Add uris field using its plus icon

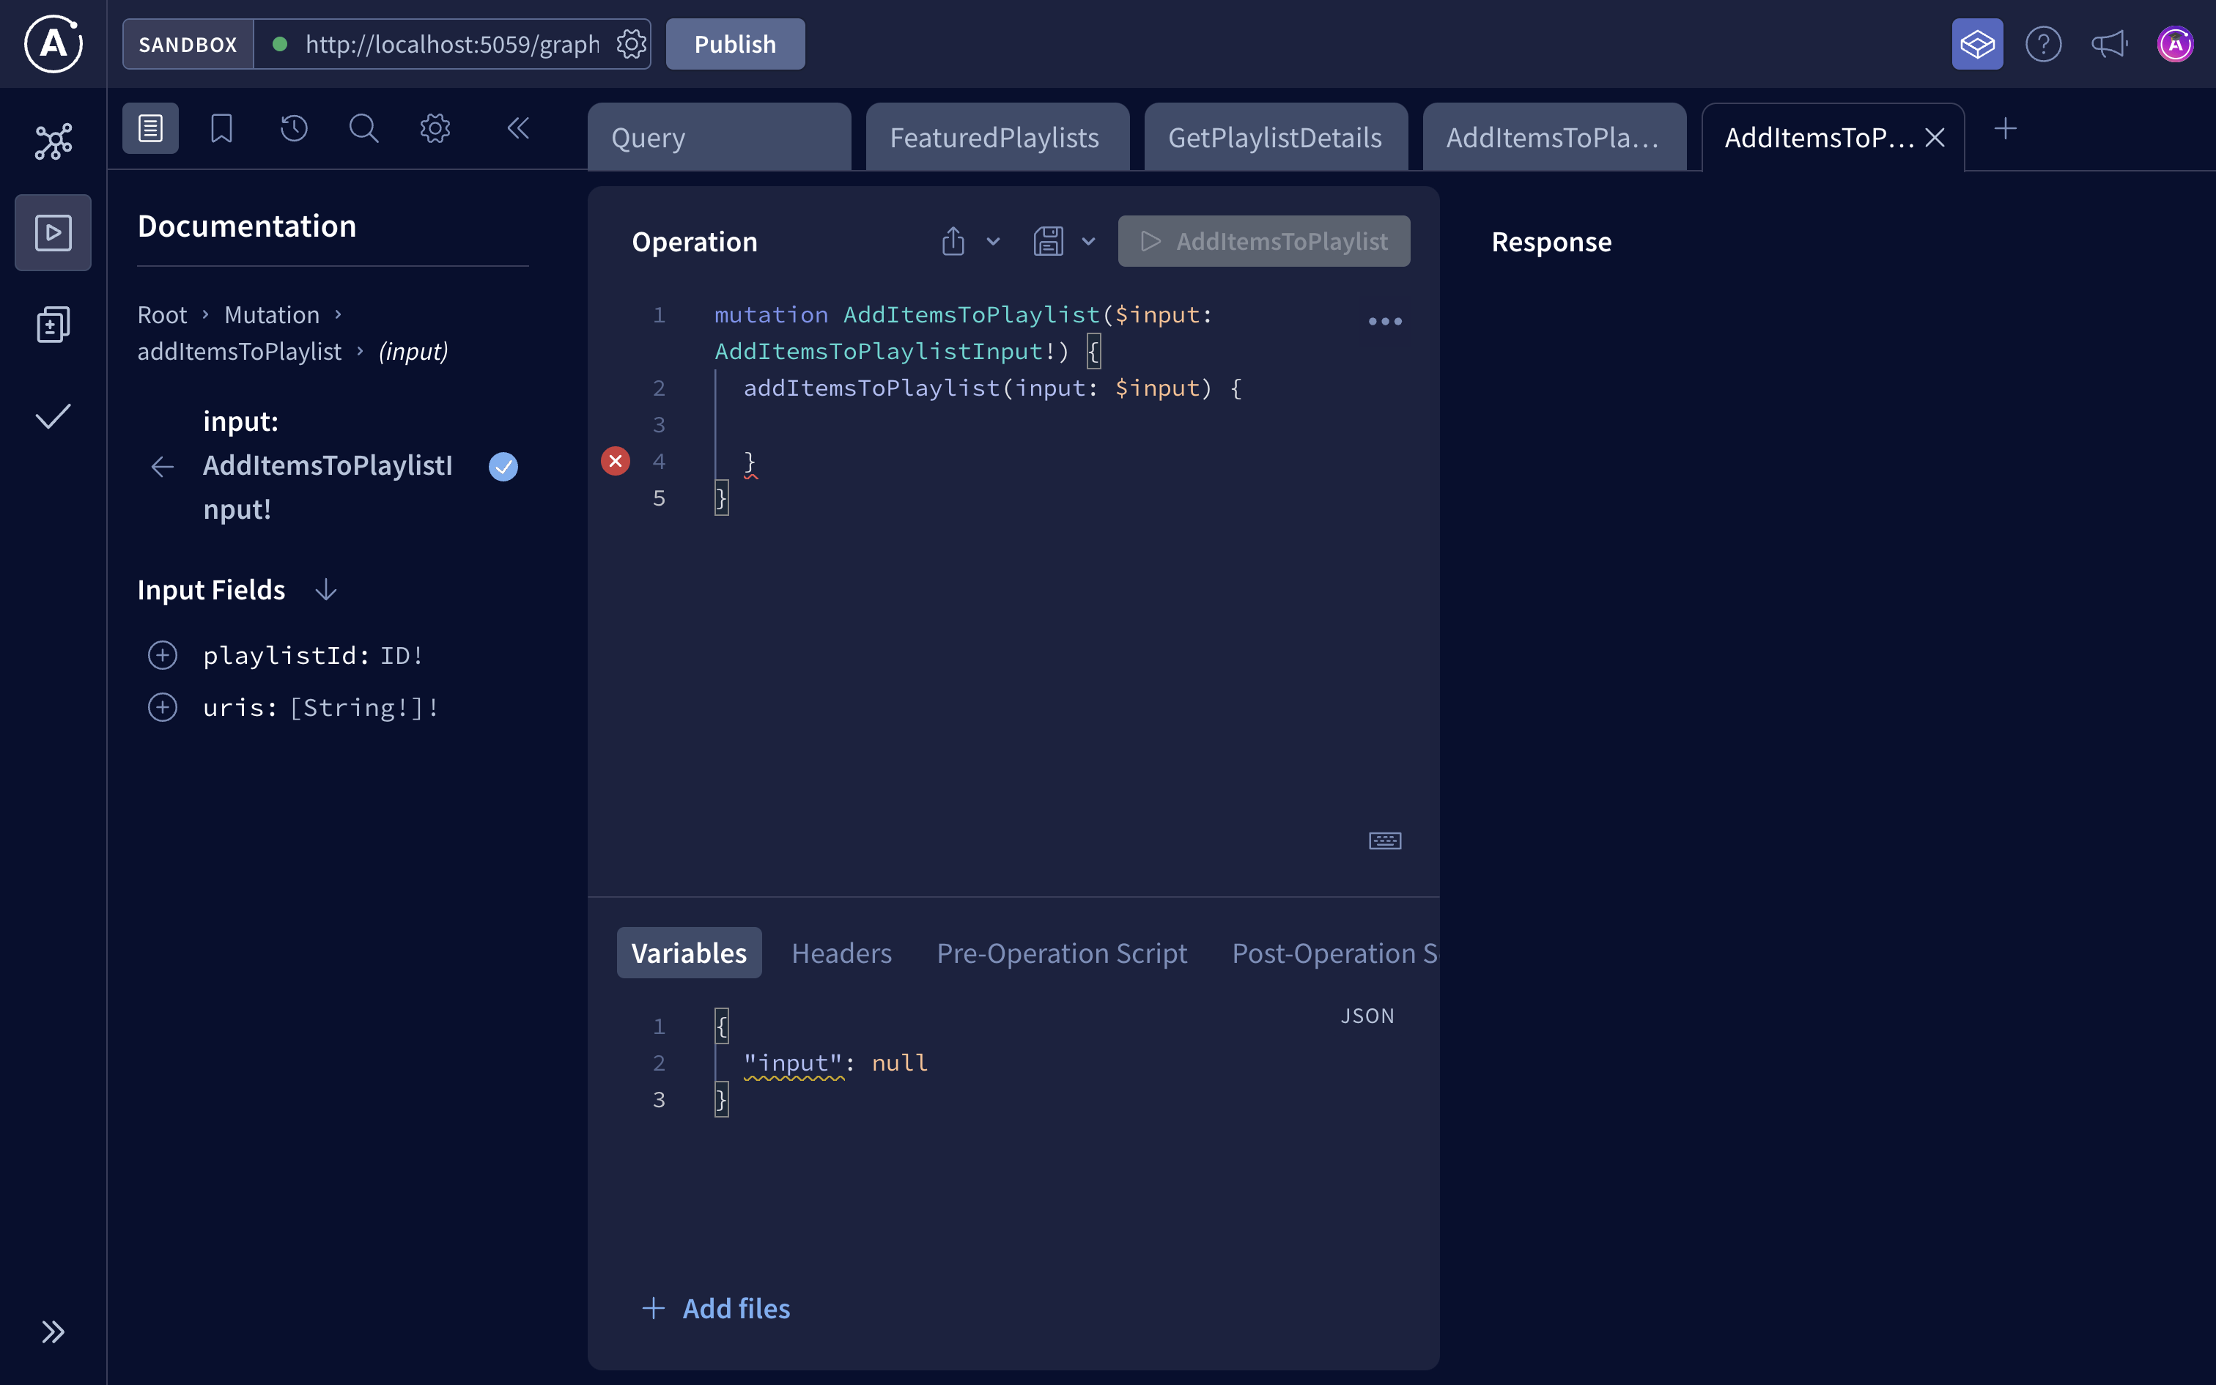click(162, 706)
